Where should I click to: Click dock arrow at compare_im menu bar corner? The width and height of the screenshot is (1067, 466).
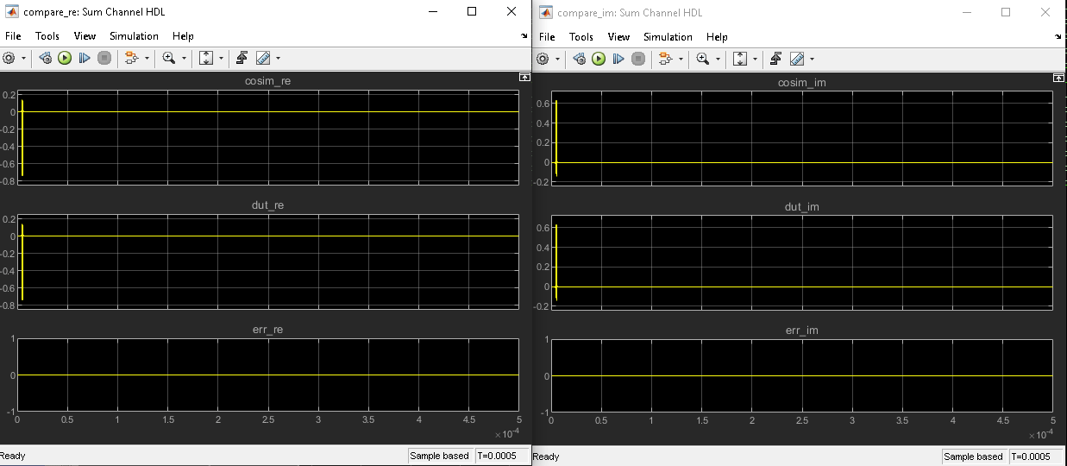[1058, 38]
